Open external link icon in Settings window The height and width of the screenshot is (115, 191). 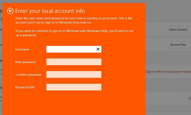190,98
